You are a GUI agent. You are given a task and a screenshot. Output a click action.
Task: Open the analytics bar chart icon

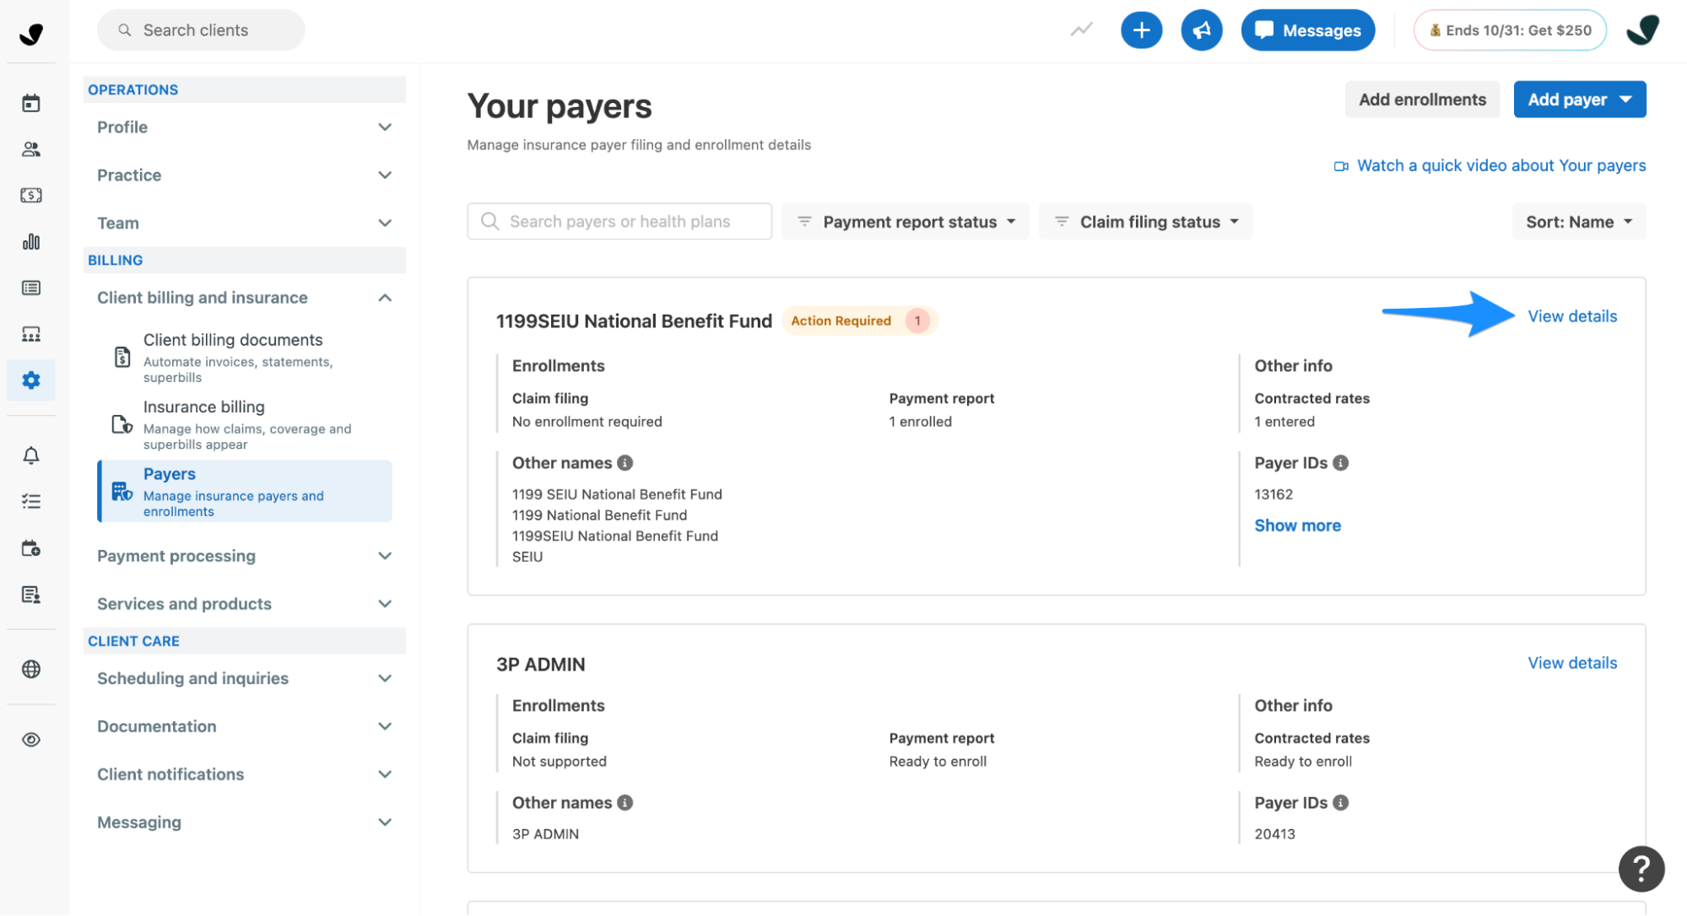(31, 241)
